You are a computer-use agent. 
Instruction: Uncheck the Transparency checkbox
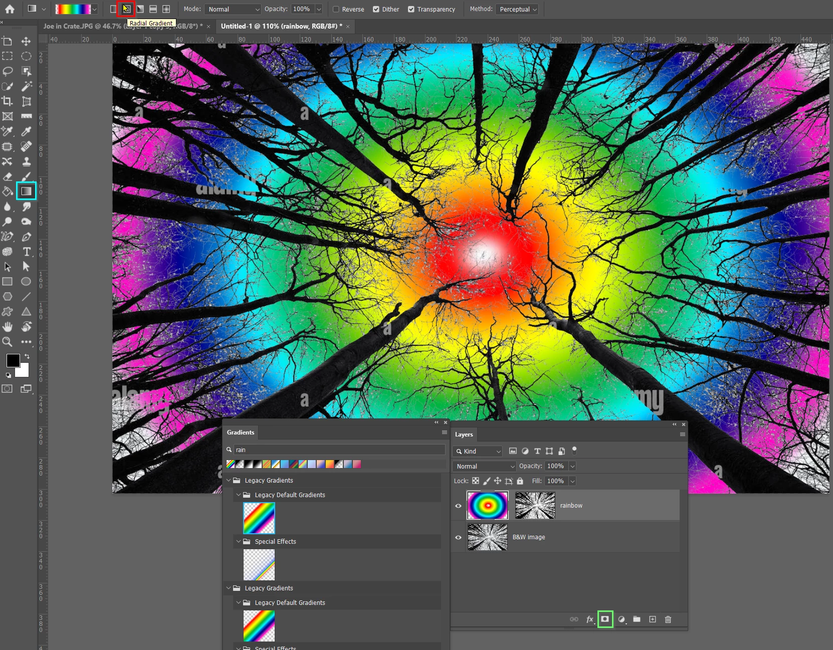(411, 9)
